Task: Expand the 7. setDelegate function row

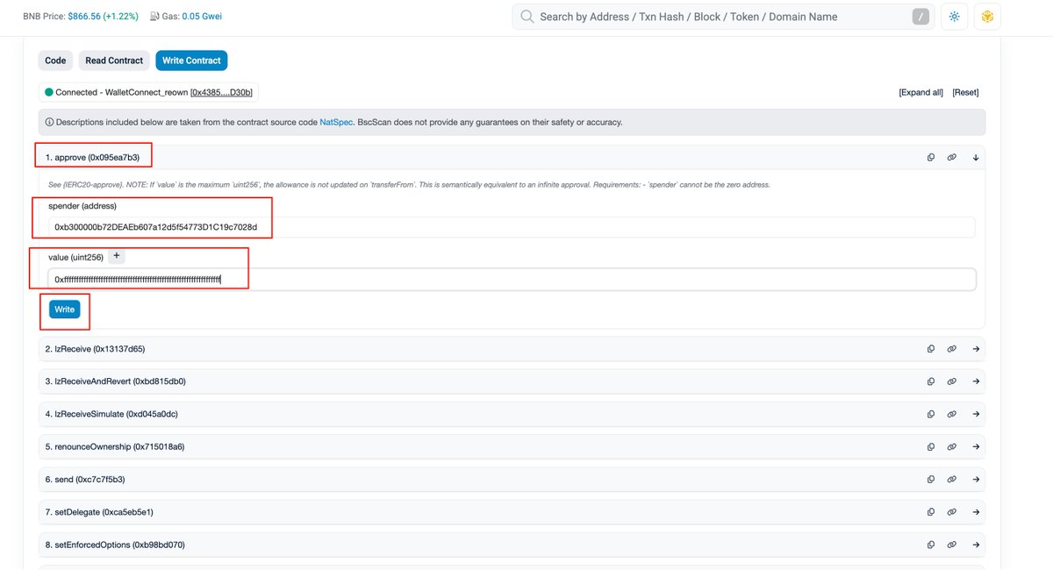Action: coord(512,512)
